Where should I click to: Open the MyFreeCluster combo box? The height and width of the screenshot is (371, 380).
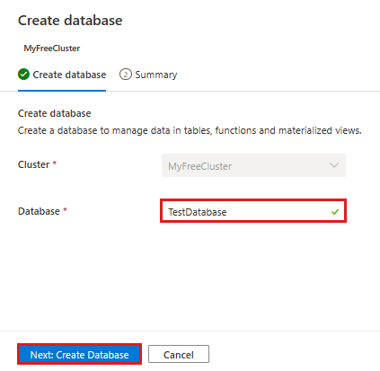tap(253, 165)
